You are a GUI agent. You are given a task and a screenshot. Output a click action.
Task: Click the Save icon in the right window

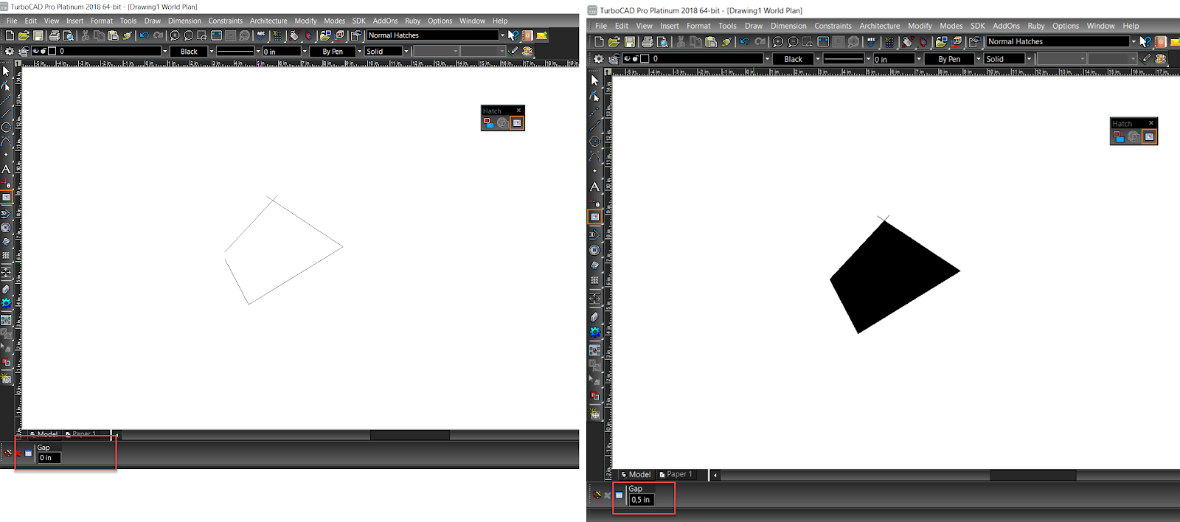pos(629,42)
